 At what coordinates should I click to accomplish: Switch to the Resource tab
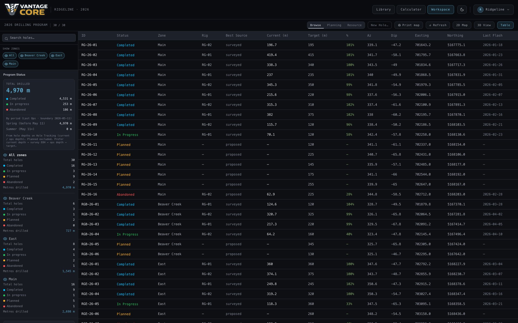point(354,25)
